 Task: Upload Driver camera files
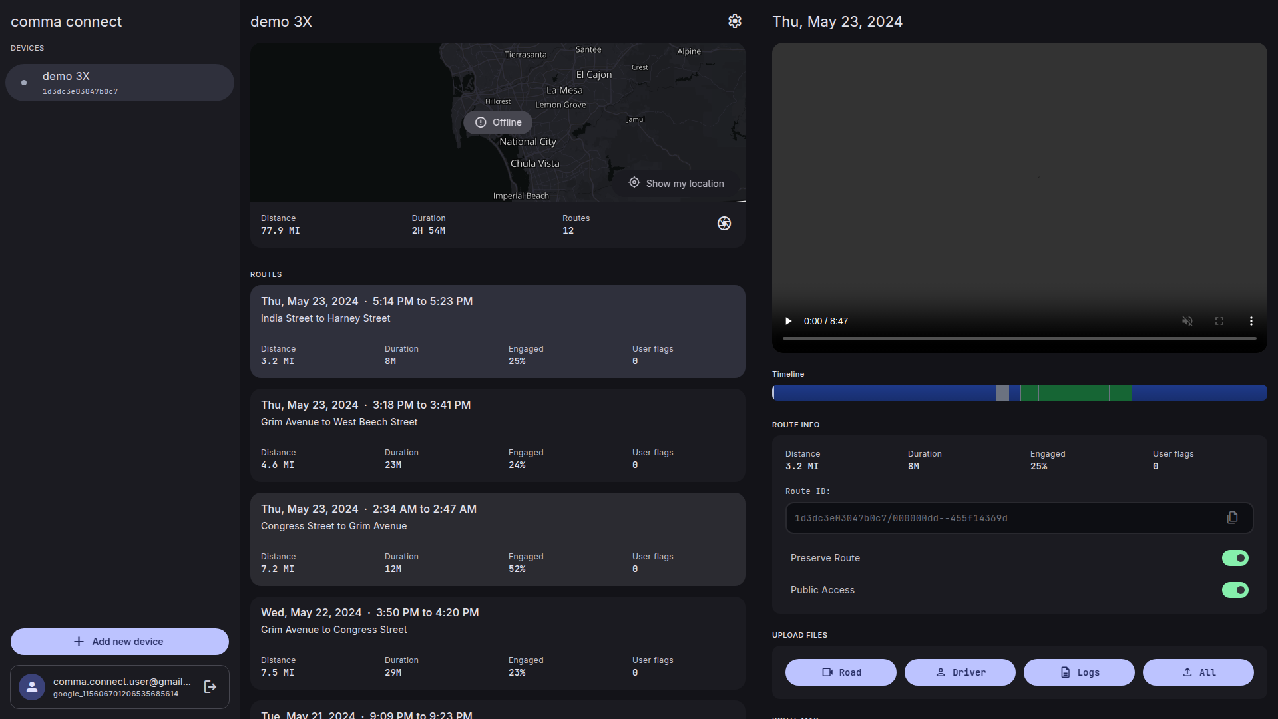960,672
